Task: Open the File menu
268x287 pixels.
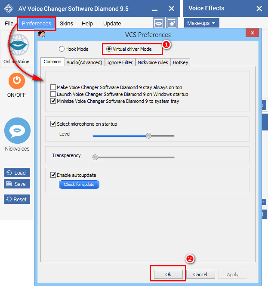Action: tap(9, 23)
